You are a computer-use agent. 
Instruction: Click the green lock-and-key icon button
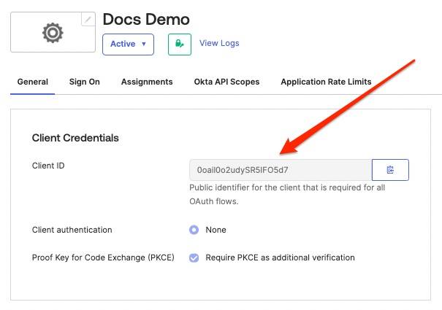tap(180, 44)
